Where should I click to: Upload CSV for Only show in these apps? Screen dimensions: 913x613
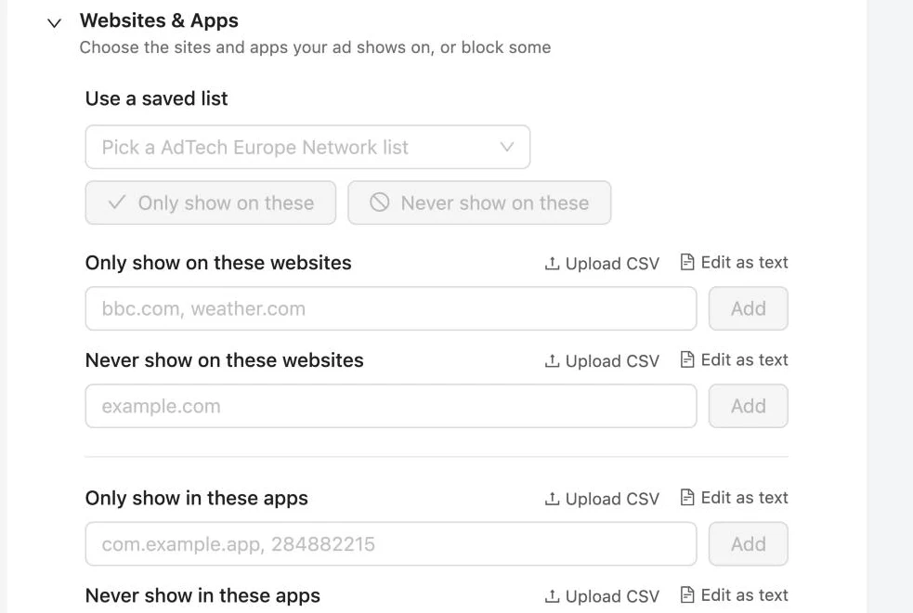point(602,499)
